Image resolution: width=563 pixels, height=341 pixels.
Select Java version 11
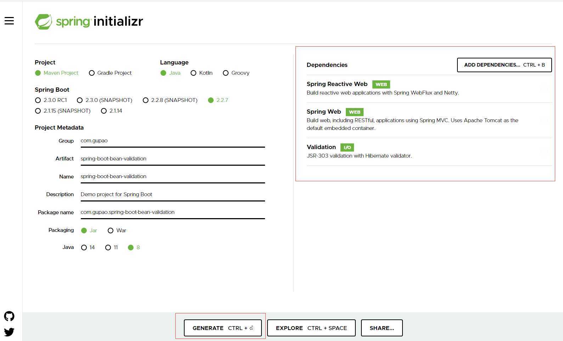(x=112, y=248)
